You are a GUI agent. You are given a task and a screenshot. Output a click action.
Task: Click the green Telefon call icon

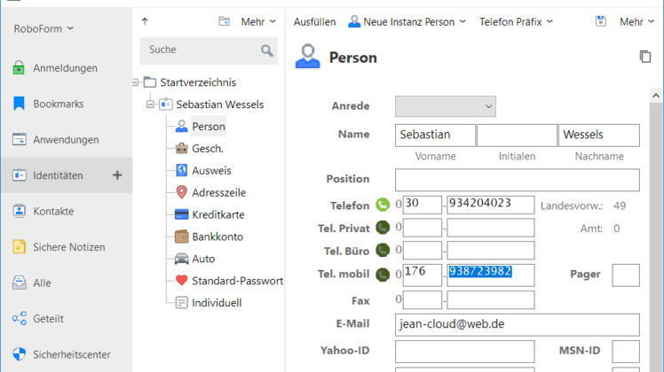383,205
